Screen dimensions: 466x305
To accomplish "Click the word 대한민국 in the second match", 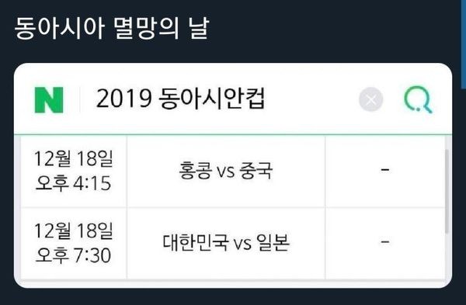I will [x=196, y=242].
